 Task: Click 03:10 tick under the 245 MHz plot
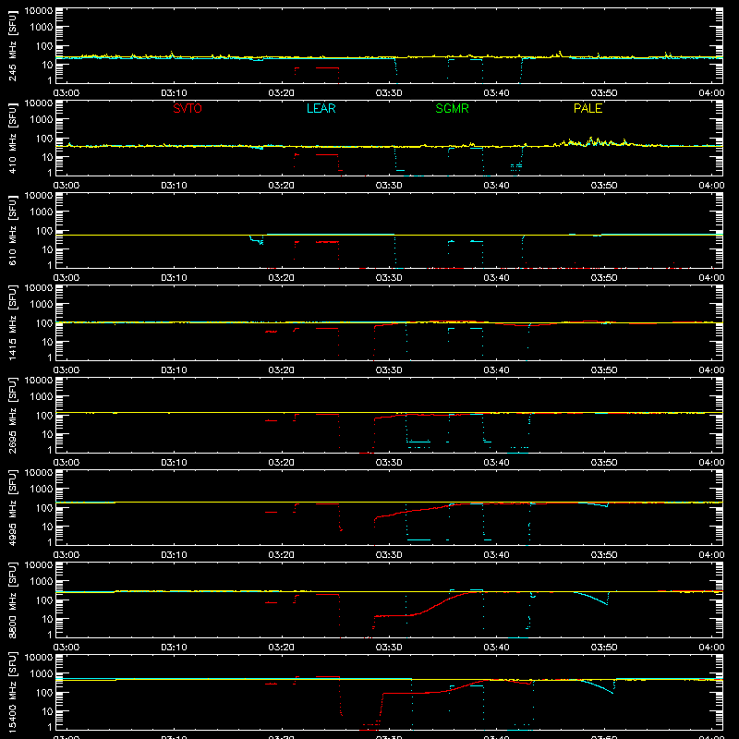[174, 93]
